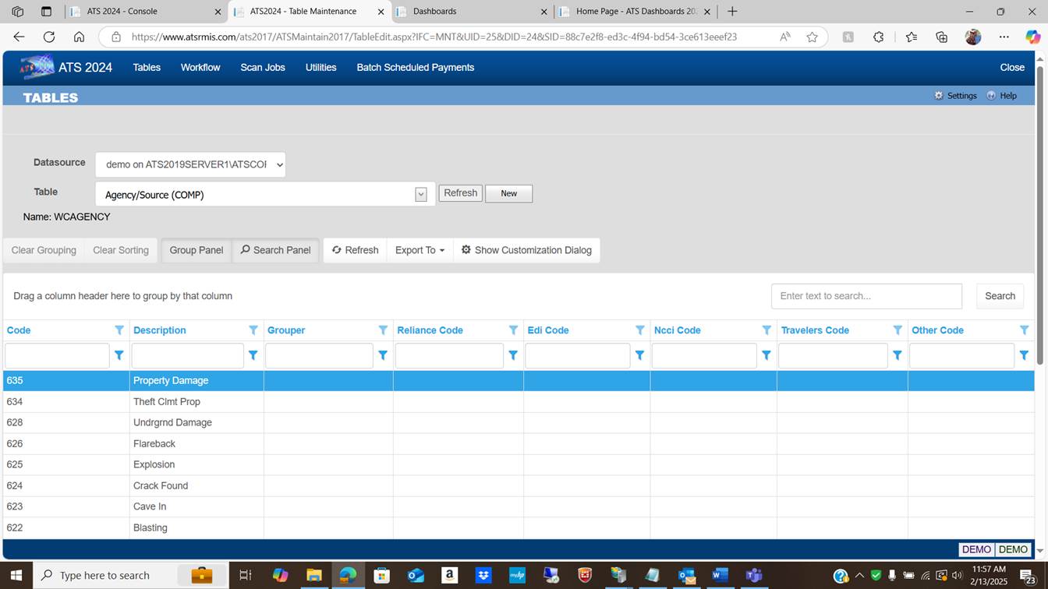Toggle the Group Panel button

(196, 250)
